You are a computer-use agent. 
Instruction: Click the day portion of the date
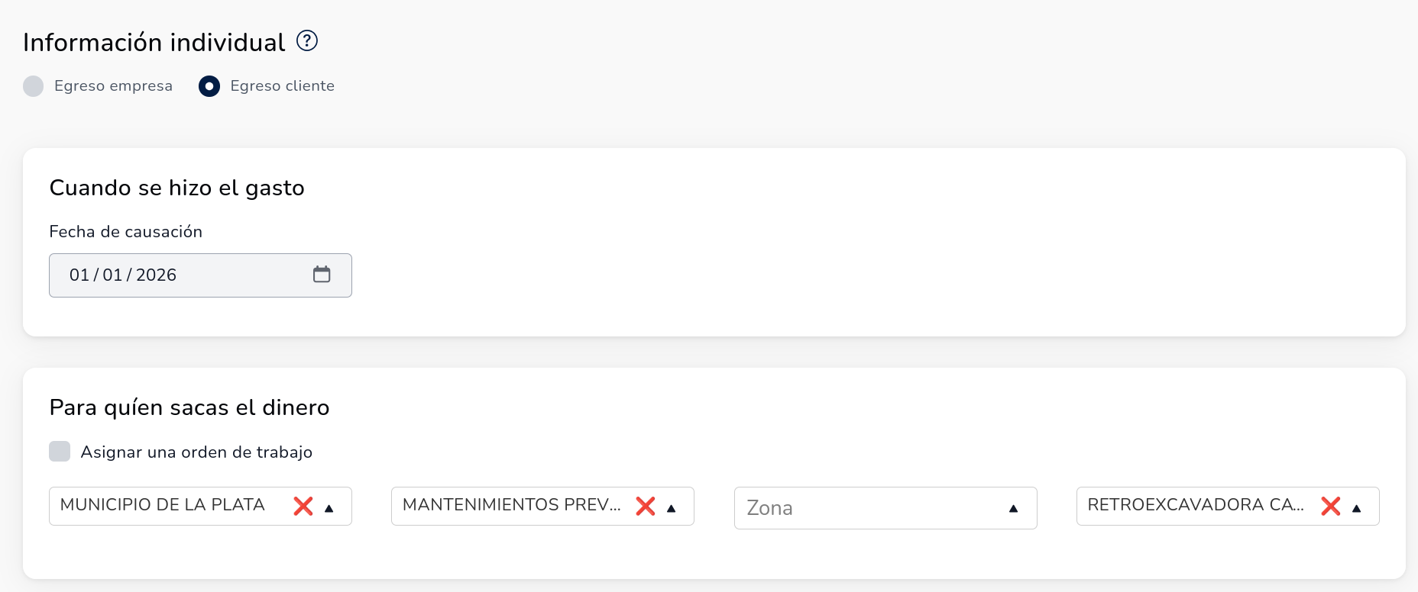[x=79, y=275]
